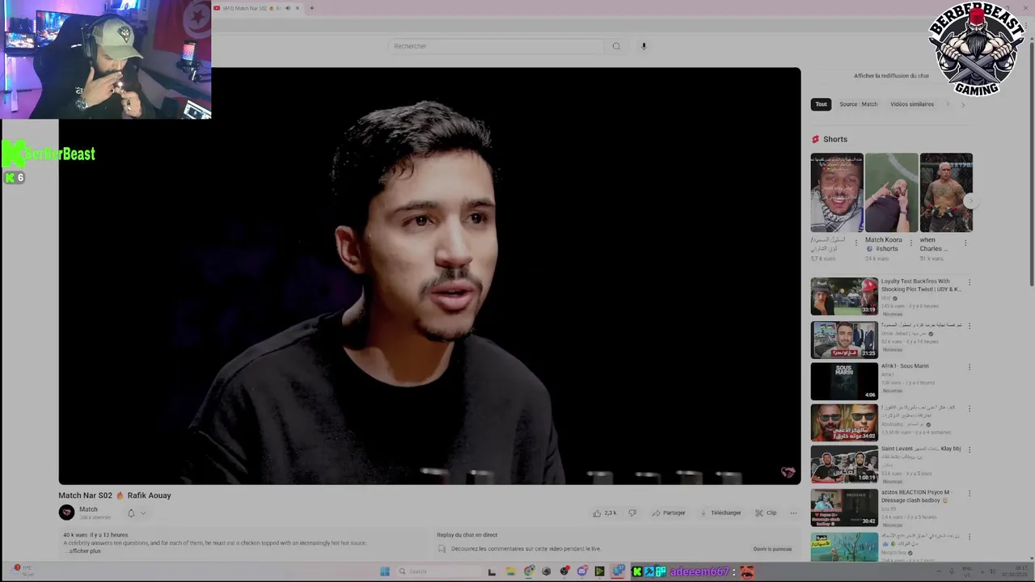Open options for Loyalty Test Backfires video
The height and width of the screenshot is (582, 1035).
[x=970, y=282]
